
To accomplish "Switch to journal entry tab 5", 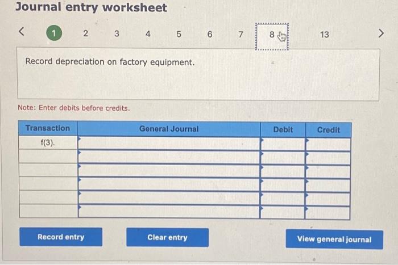I will coord(179,34).
